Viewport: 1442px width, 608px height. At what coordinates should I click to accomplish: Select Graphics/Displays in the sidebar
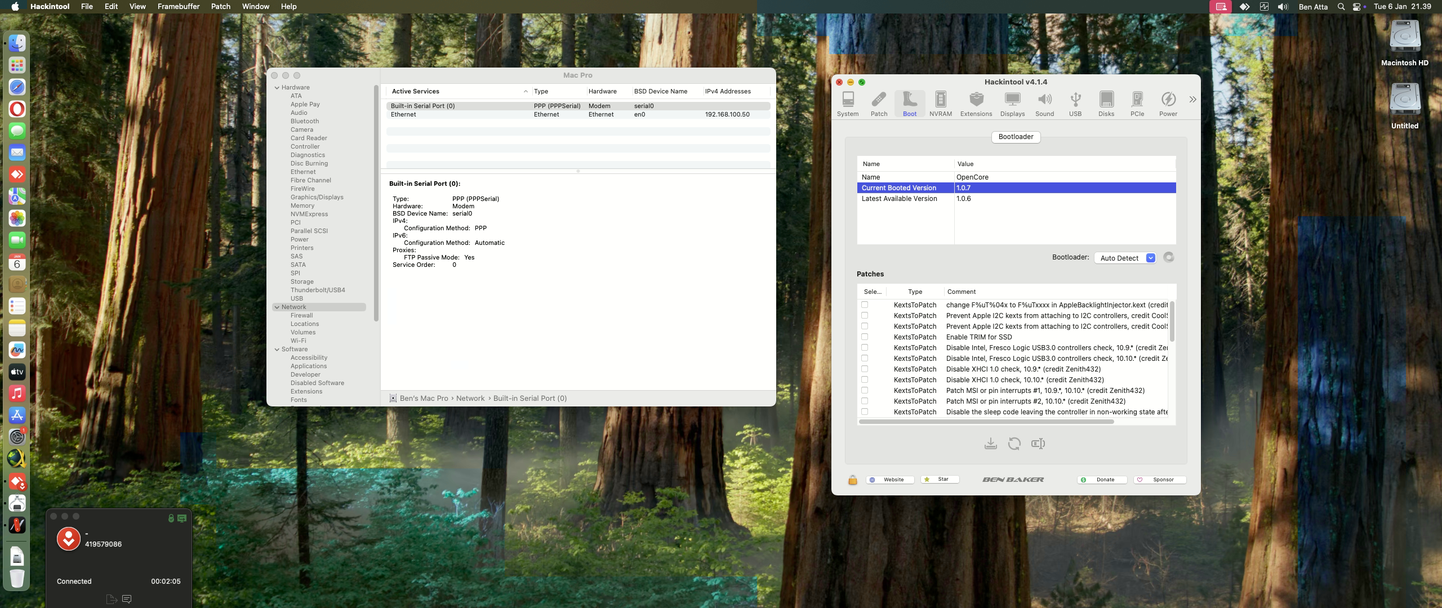coord(317,197)
